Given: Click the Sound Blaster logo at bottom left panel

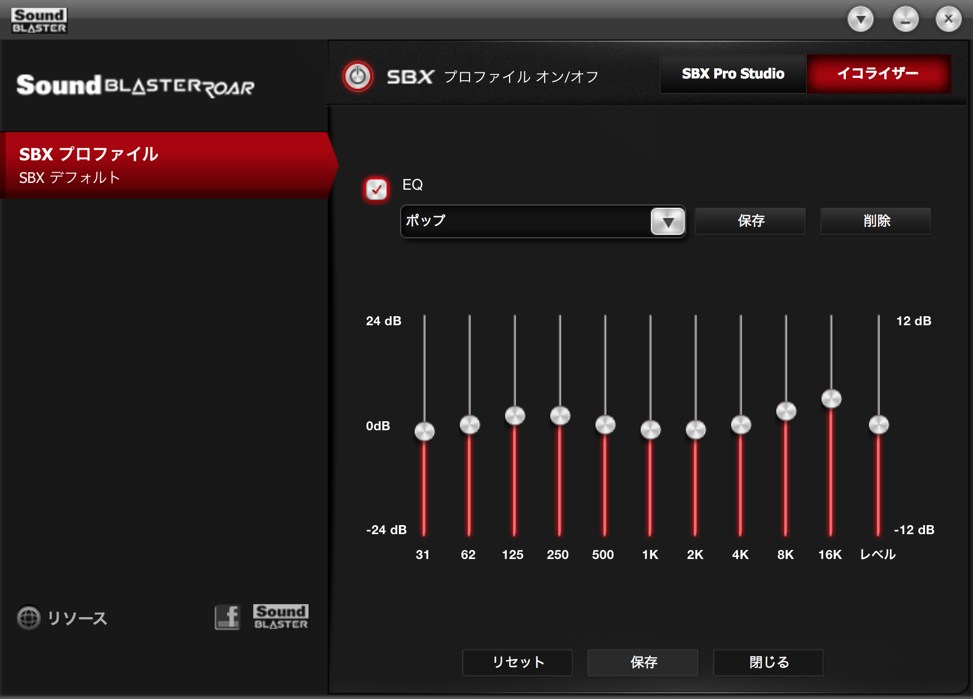Looking at the screenshot, I should tap(281, 617).
